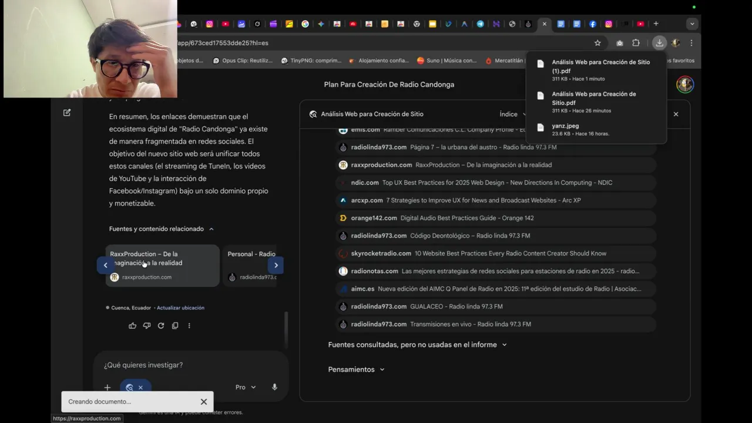Viewport: 752px width, 423px height.
Task: Click the Chrome address bar URL
Action: point(223,43)
